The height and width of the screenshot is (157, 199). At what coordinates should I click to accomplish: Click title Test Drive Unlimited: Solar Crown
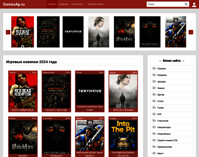(90, 108)
